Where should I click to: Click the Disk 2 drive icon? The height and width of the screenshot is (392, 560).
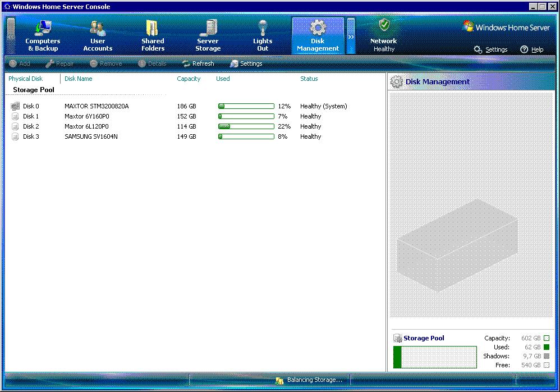15,126
